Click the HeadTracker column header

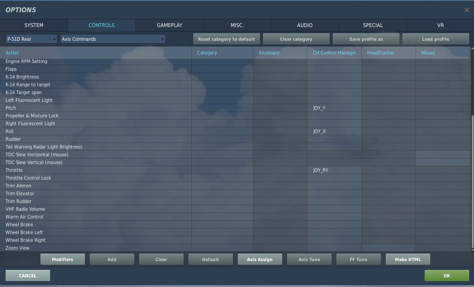click(x=388, y=53)
